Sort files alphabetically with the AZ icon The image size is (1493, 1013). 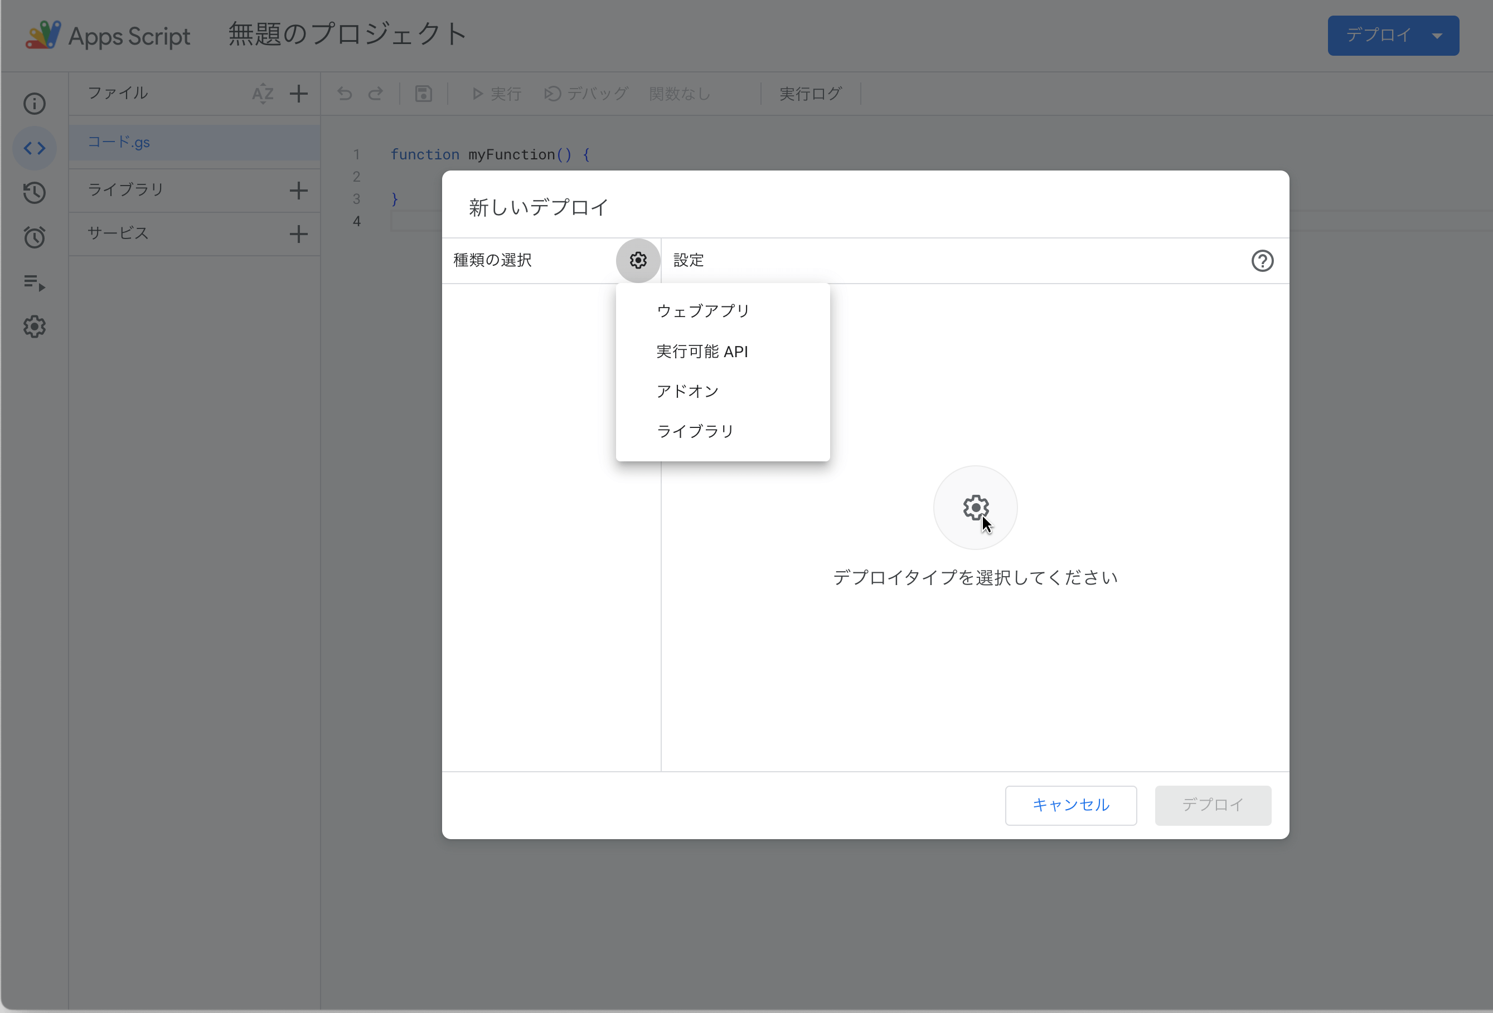[x=262, y=94]
